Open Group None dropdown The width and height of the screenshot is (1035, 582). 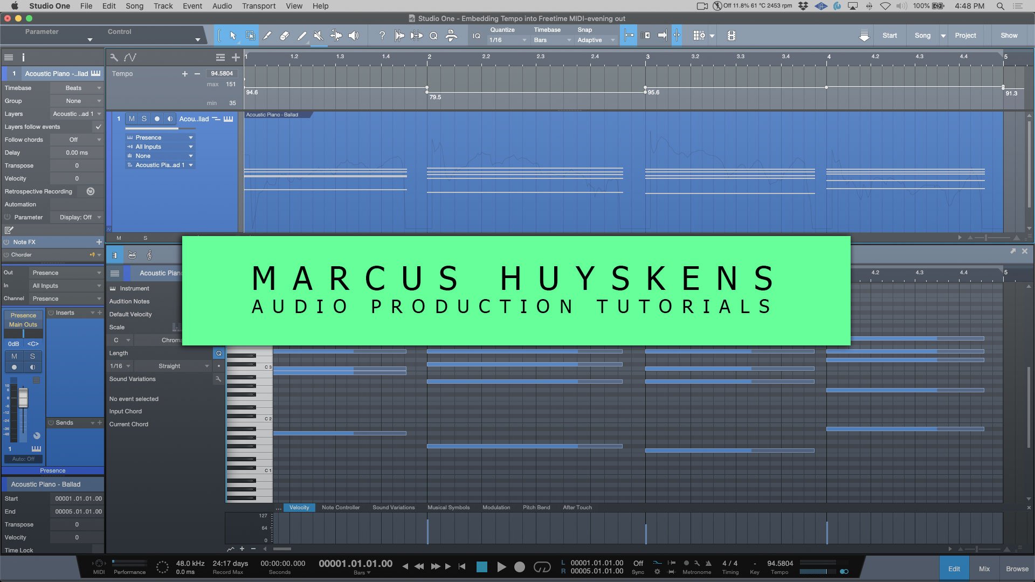(x=77, y=101)
